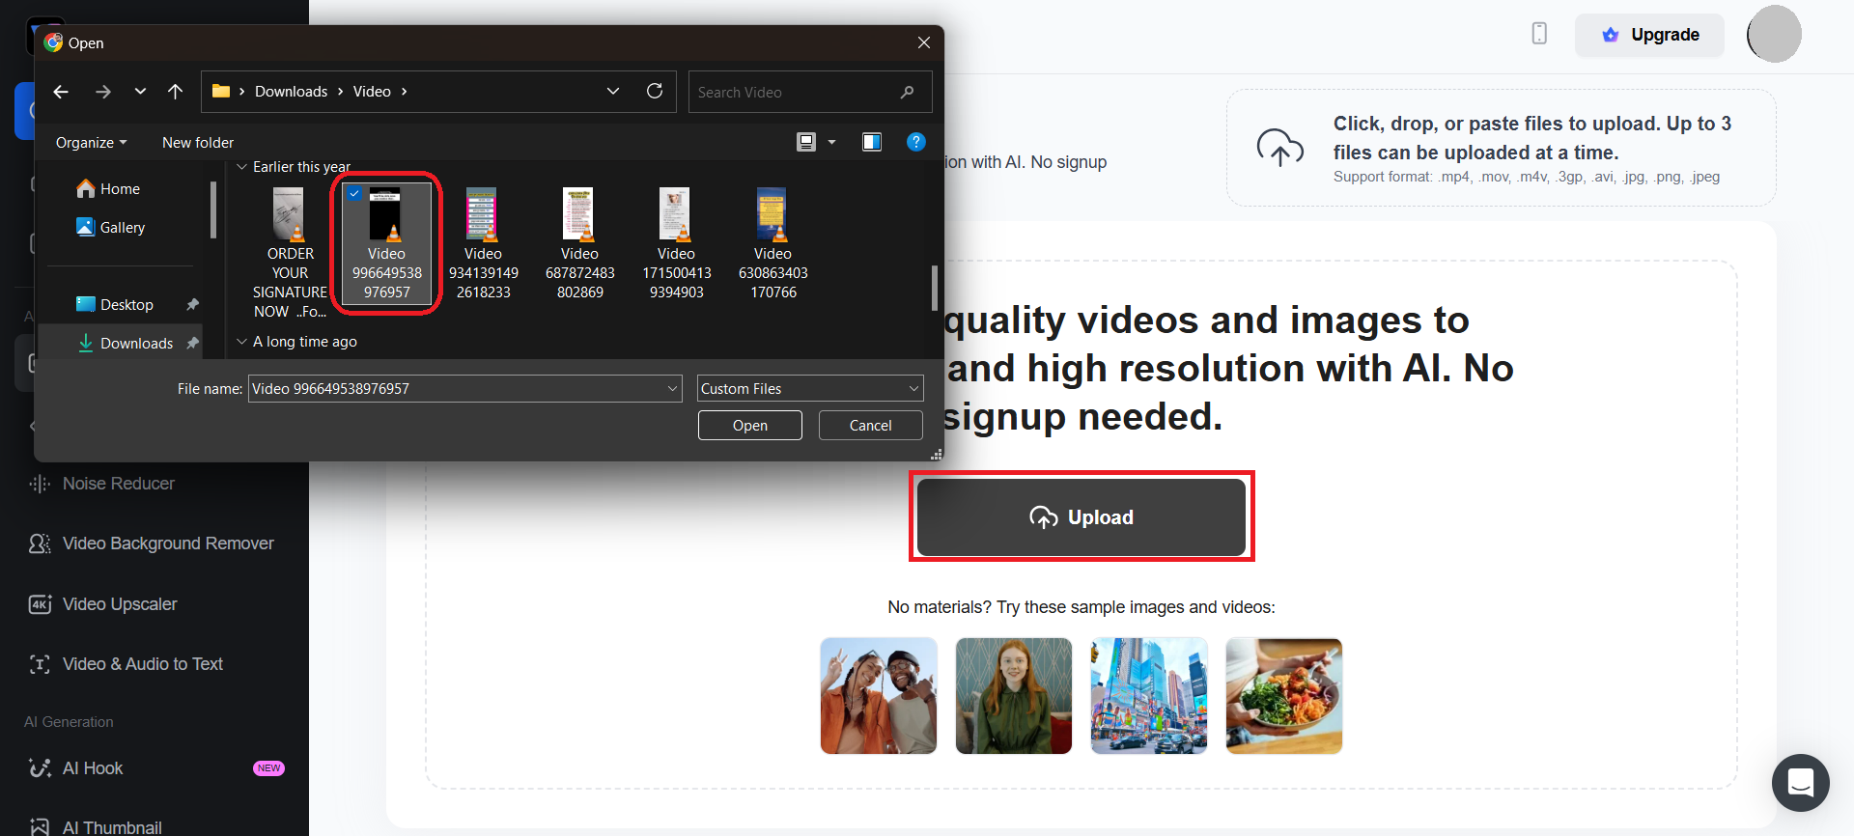Click the Back arrow in file dialog
This screenshot has width=1854, height=836.
tap(61, 92)
